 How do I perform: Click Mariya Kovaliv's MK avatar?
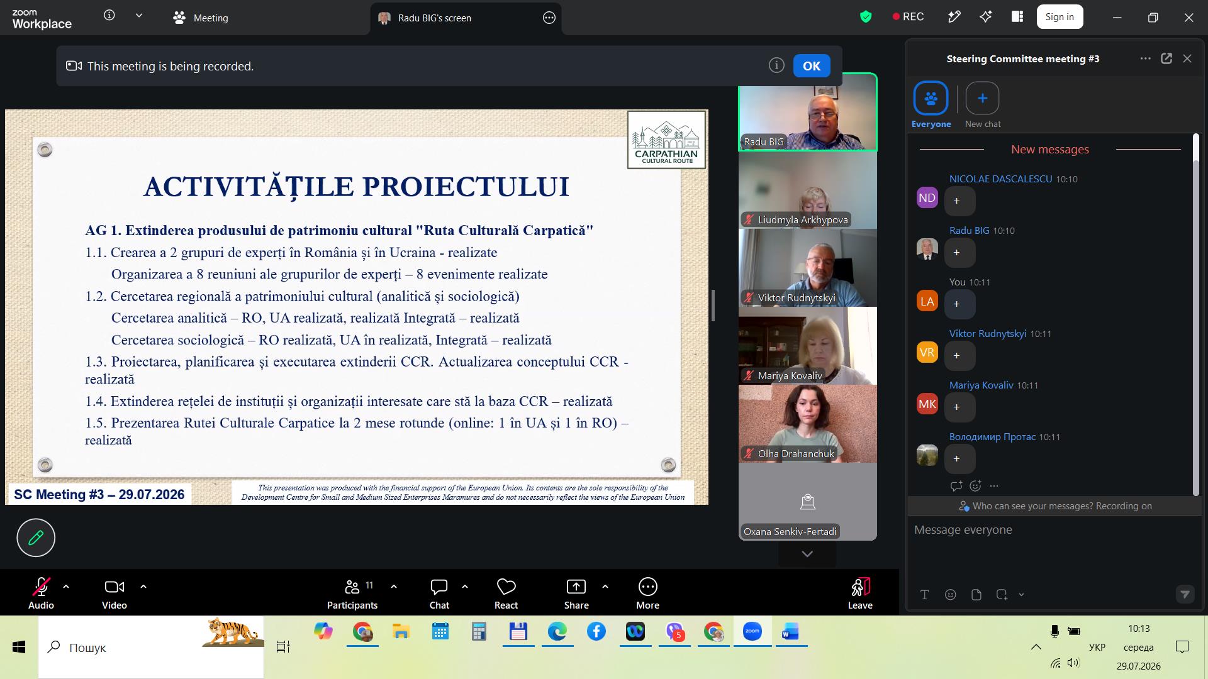927,404
